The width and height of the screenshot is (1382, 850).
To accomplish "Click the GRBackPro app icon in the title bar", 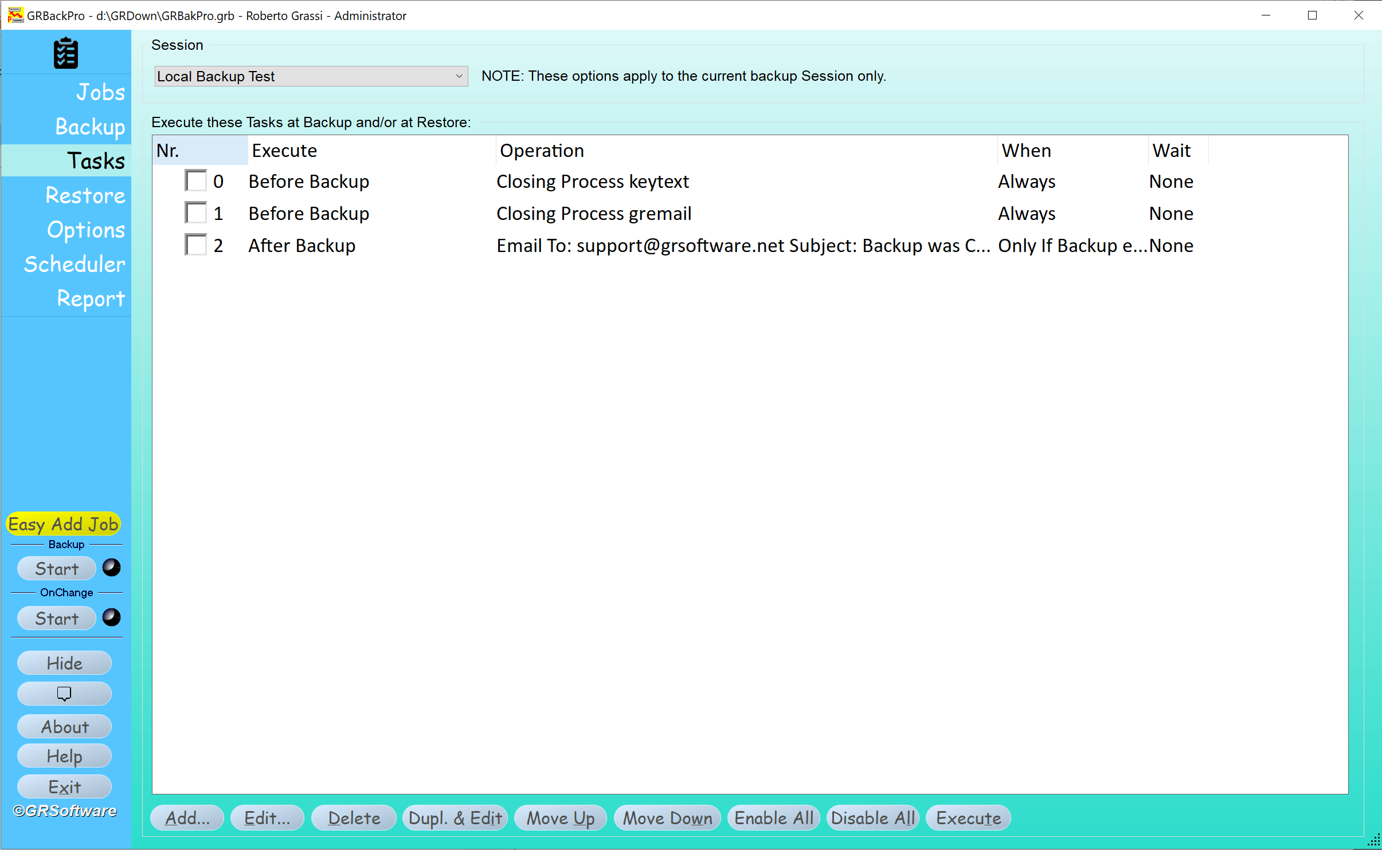I will coord(15,15).
